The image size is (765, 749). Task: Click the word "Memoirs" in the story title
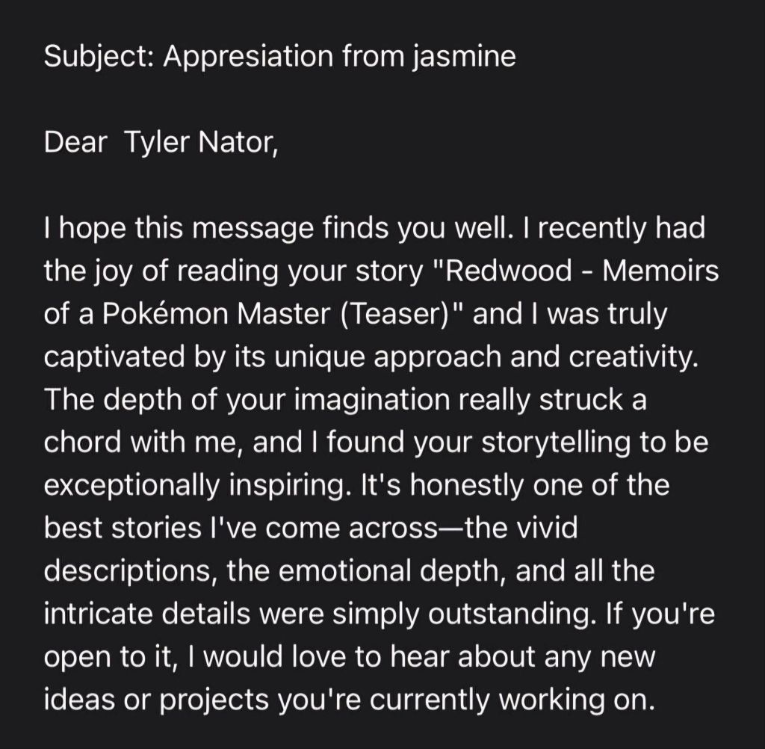(661, 271)
